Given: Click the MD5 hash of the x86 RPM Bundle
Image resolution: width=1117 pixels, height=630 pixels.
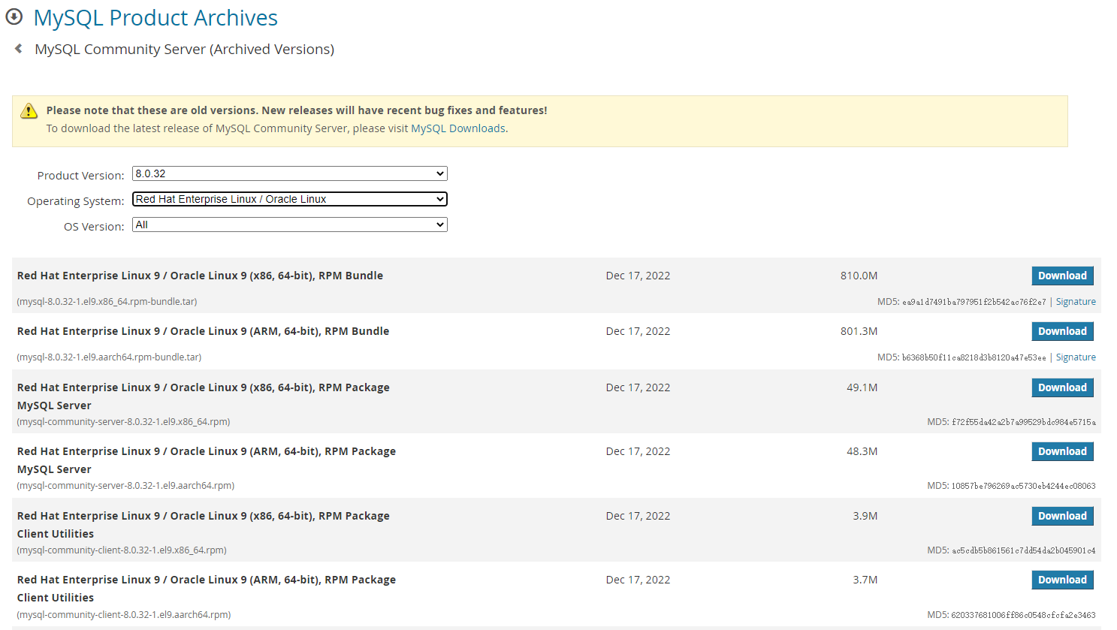Looking at the screenshot, I should click(974, 302).
